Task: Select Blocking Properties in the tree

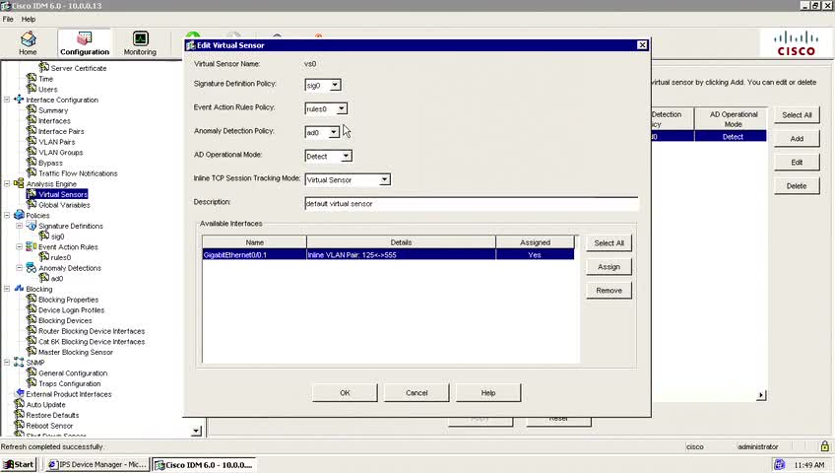Action: 68,300
